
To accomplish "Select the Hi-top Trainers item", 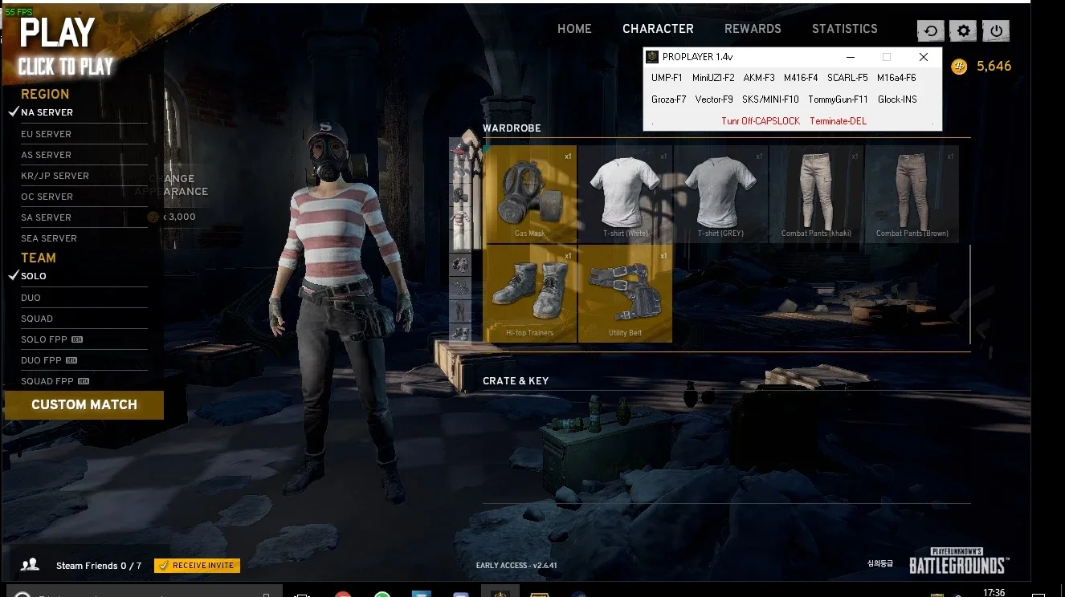I will [x=530, y=294].
